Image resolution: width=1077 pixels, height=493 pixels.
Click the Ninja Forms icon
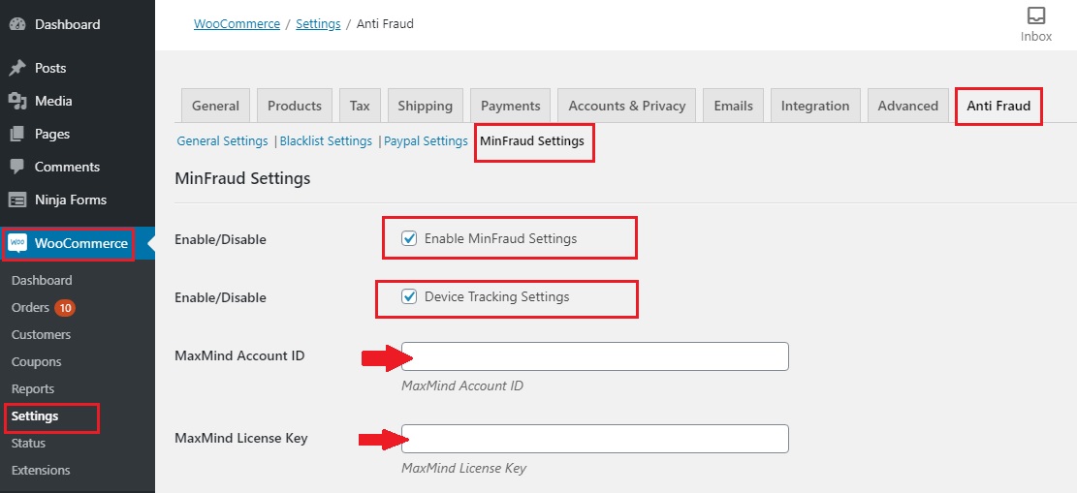[x=17, y=200]
